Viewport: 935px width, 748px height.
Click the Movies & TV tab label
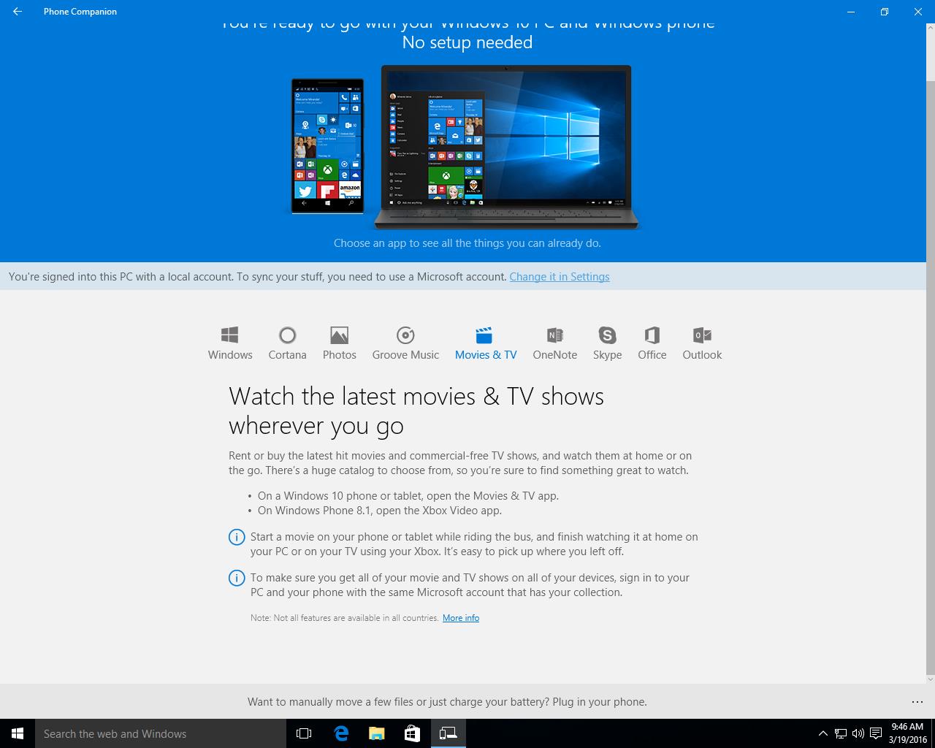pos(486,355)
